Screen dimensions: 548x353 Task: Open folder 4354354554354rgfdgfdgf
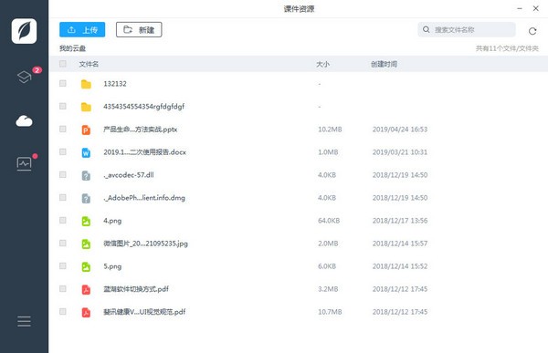click(x=143, y=107)
